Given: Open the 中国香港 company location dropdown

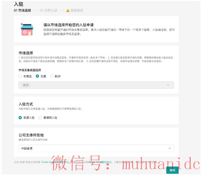Looking at the screenshot, I should [96, 148].
